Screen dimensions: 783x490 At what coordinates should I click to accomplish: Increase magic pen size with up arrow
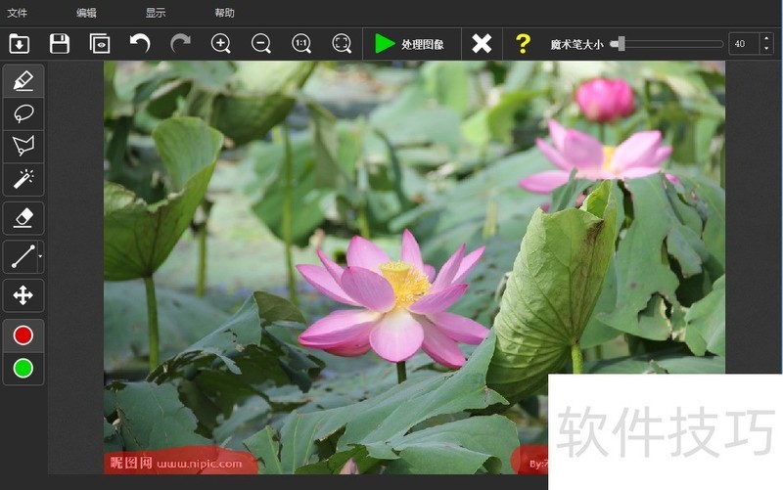[766, 38]
